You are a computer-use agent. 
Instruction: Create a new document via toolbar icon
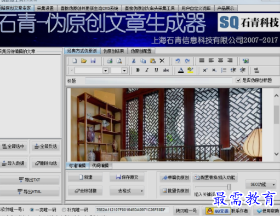[75, 61]
